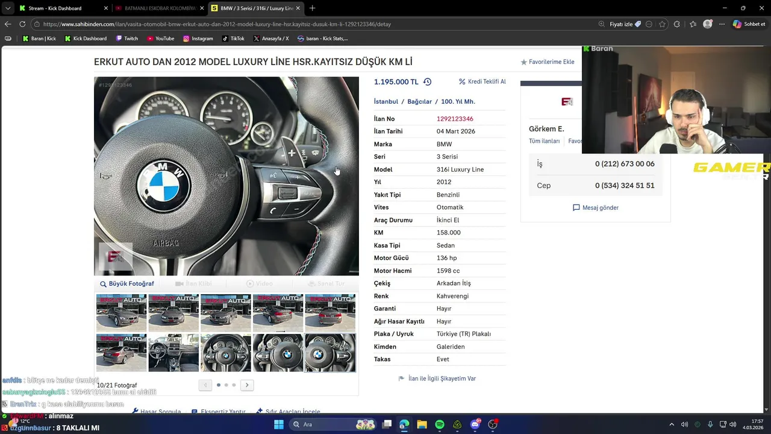Open Spotify from taskbar
The height and width of the screenshot is (434, 771).
coord(440,424)
